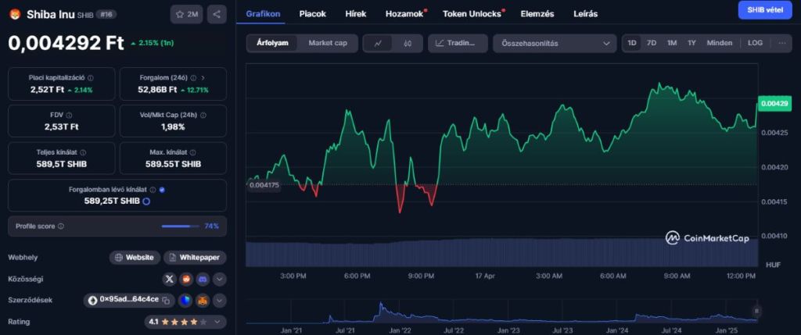Open the Elemzés tab

[537, 14]
